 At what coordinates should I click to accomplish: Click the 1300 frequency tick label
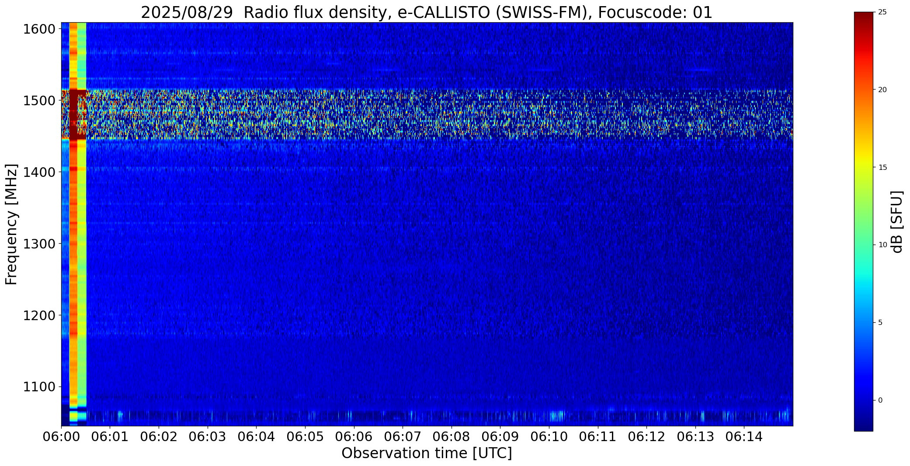[x=39, y=244]
